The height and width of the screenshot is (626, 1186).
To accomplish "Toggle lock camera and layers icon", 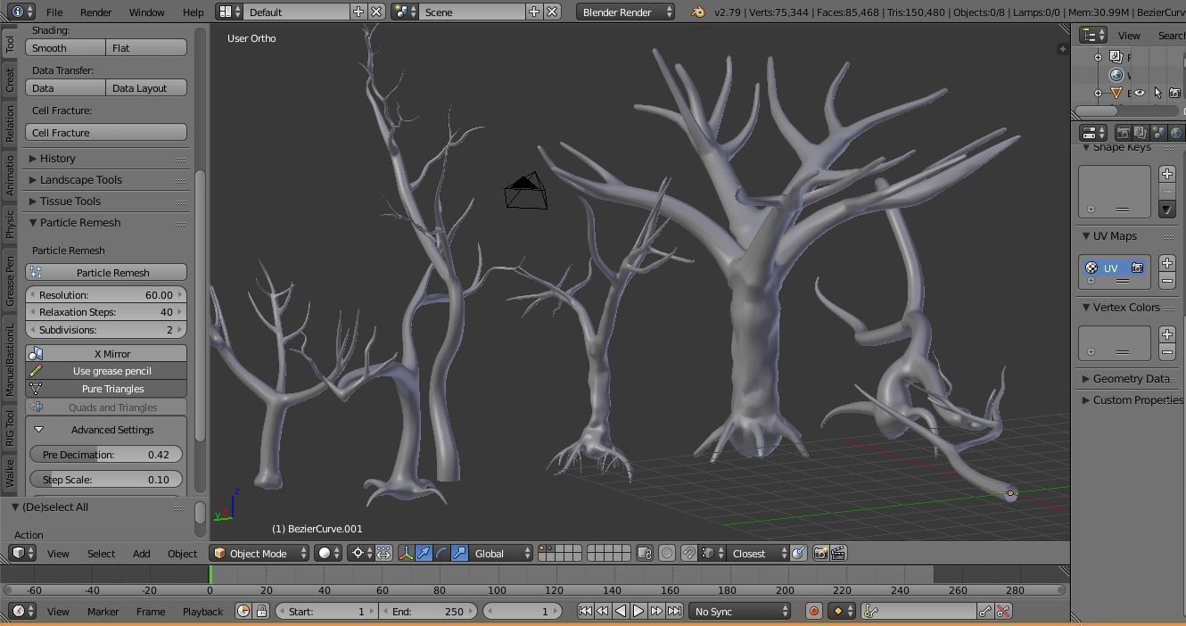I will [645, 553].
